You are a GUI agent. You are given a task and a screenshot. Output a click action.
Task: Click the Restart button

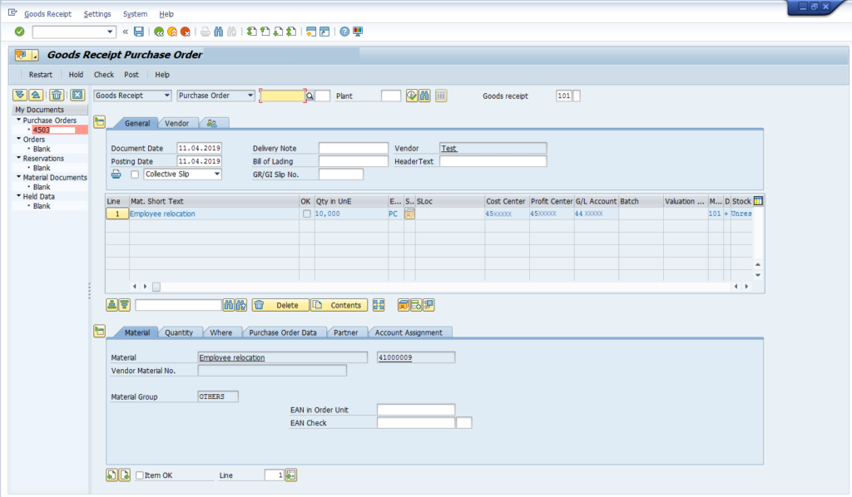click(41, 75)
